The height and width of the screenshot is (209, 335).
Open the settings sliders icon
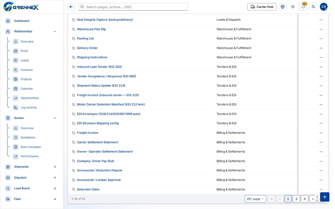click(313, 7)
